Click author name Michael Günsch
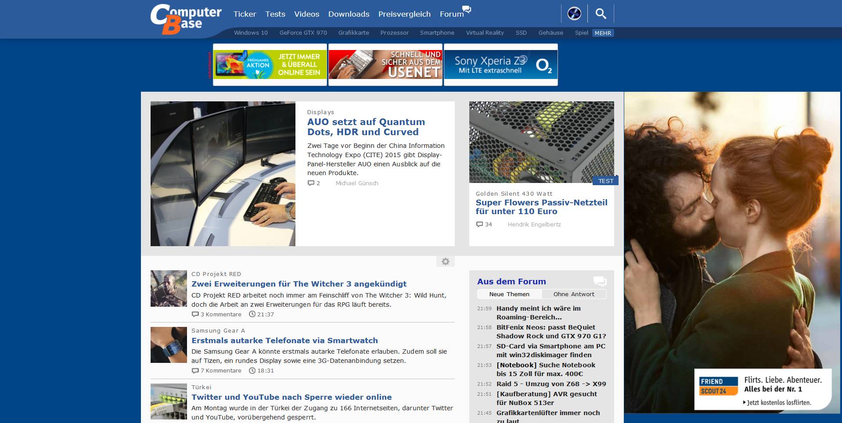Screen dimensions: 842x423 coord(357,183)
